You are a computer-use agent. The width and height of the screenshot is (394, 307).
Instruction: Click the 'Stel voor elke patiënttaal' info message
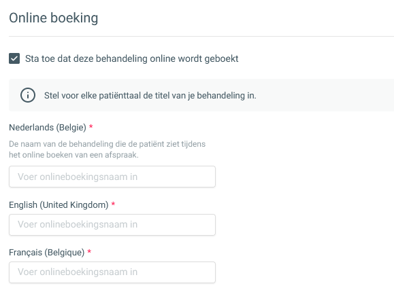click(x=150, y=96)
